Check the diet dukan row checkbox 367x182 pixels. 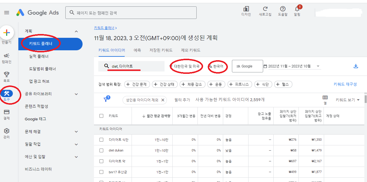pyautogui.click(x=102, y=150)
